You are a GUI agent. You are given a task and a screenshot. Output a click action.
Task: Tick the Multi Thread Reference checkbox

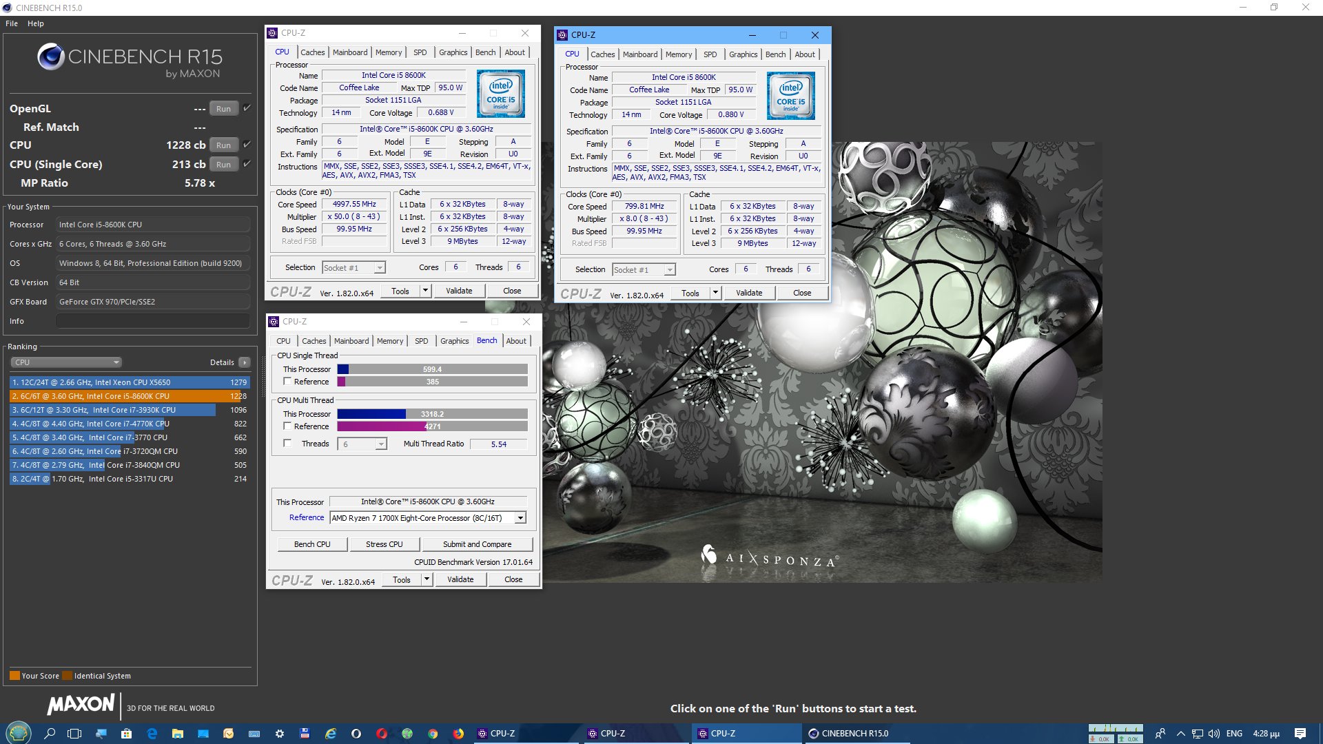(x=287, y=426)
